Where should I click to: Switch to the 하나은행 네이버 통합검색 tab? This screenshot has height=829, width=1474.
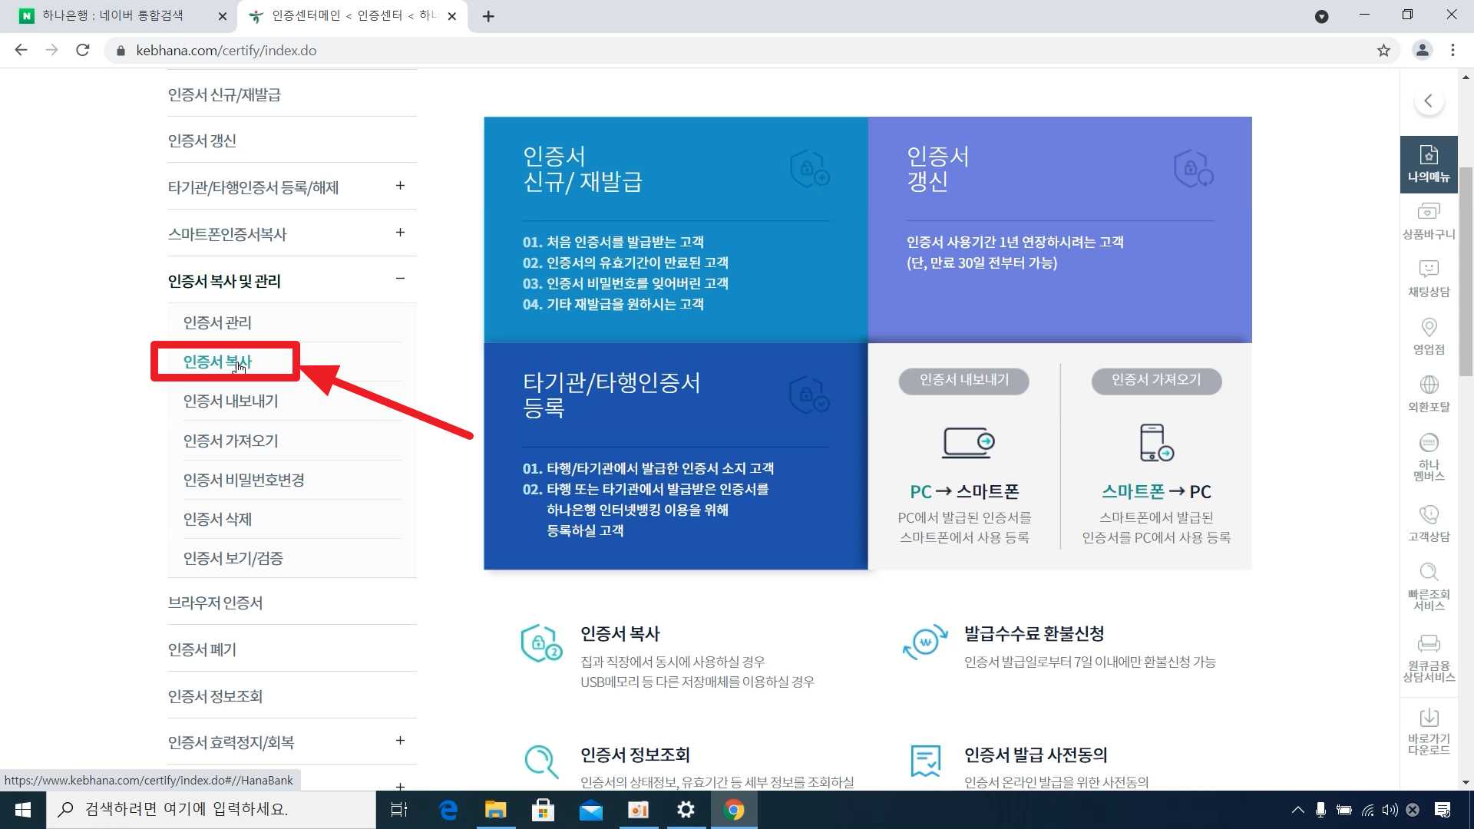coord(114,15)
